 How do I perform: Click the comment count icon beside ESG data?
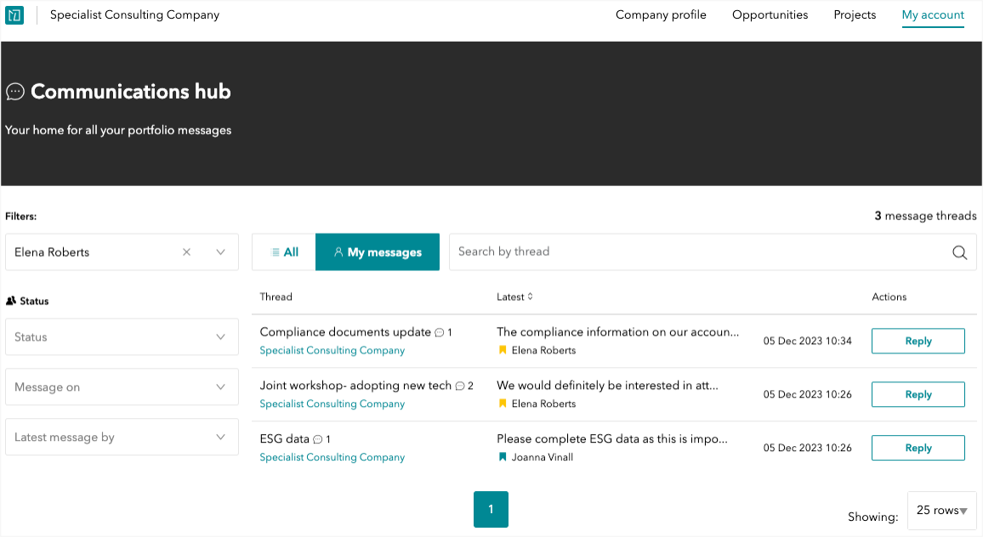point(318,439)
